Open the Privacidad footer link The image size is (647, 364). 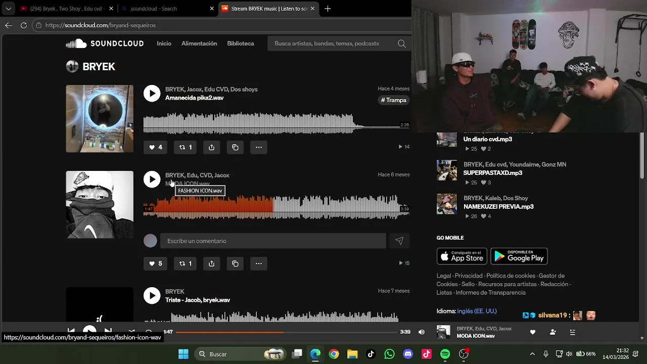(x=469, y=276)
